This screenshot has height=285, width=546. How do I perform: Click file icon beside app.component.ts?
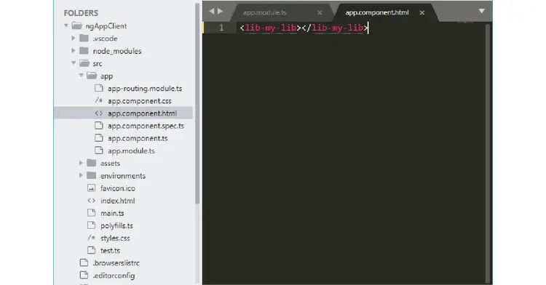[x=99, y=138]
